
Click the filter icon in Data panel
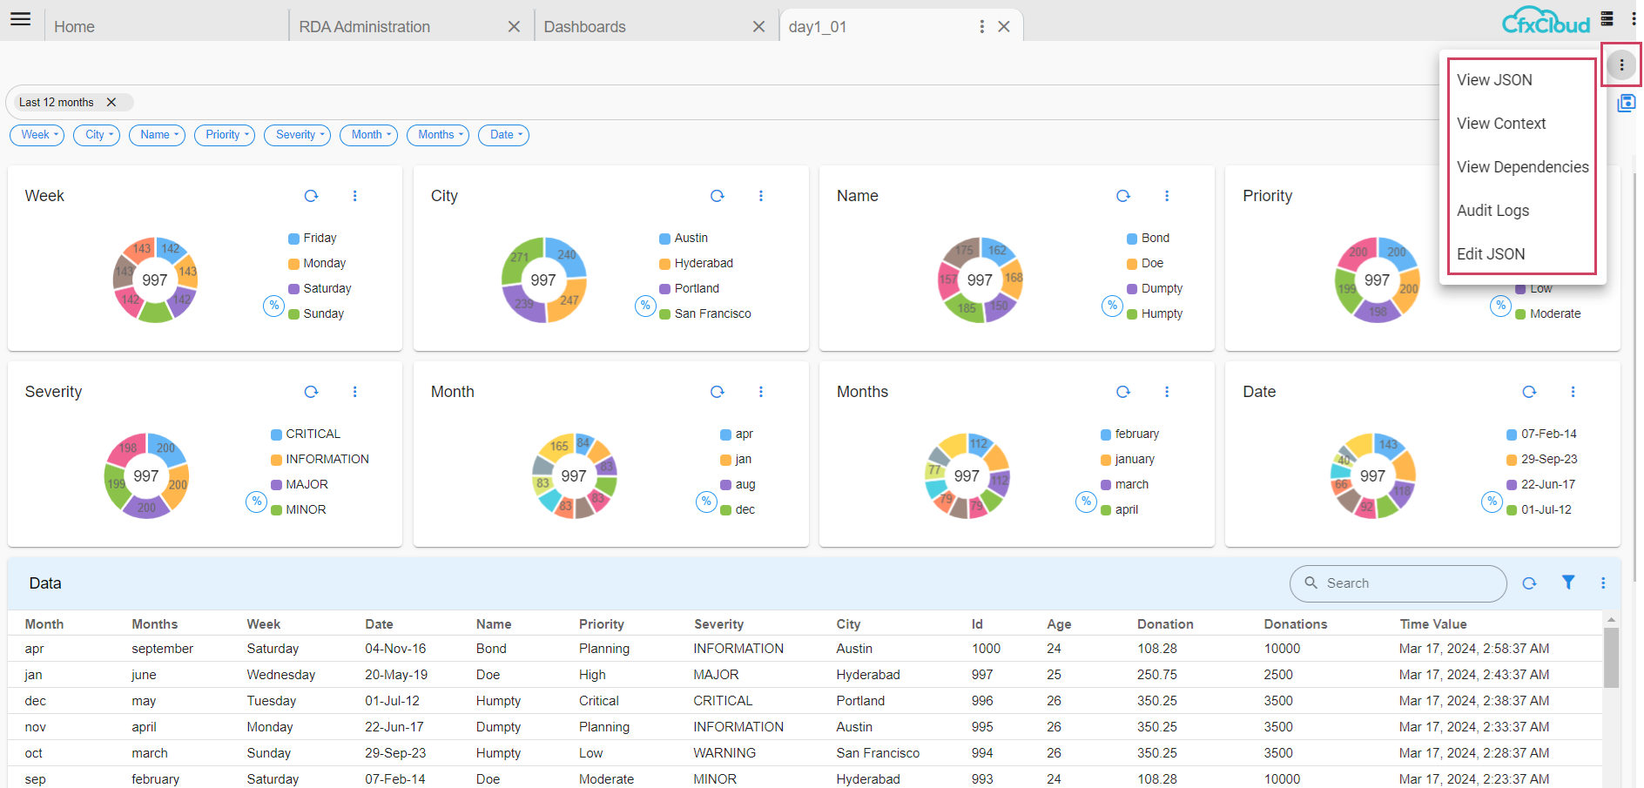(1567, 583)
